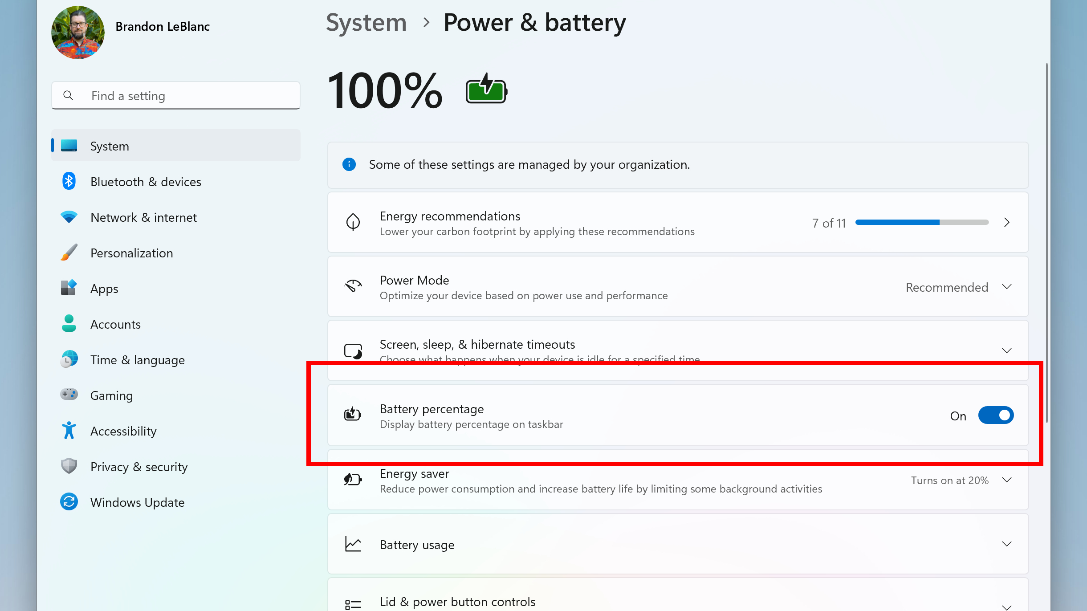
Task: Click the info icon in organization notice
Action: [x=349, y=164]
